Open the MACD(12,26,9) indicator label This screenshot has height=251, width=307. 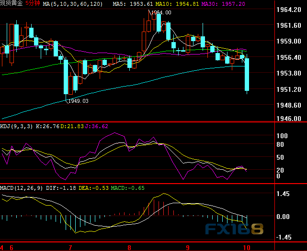click(22, 188)
